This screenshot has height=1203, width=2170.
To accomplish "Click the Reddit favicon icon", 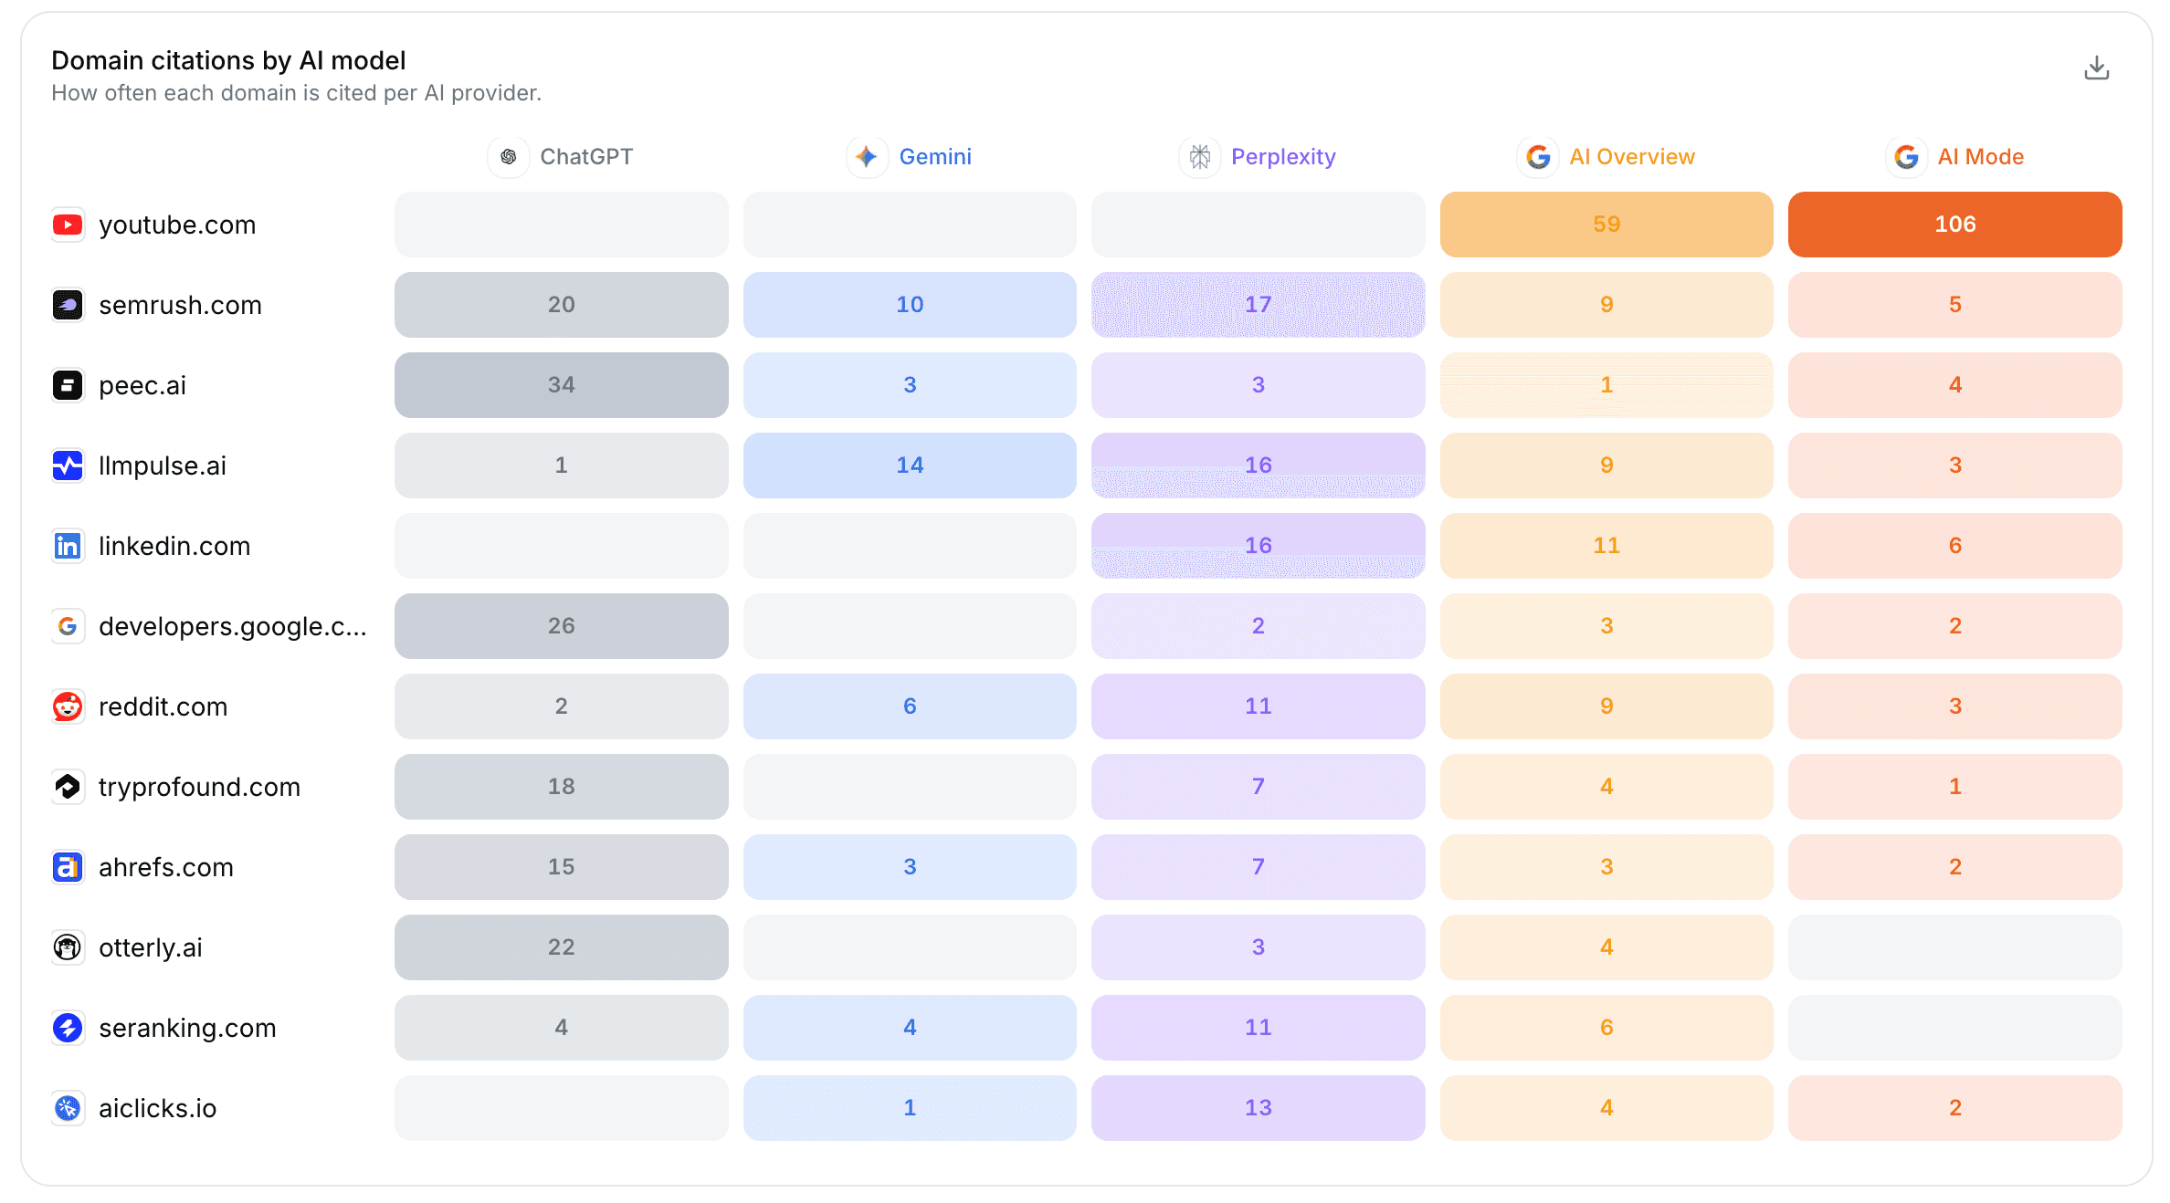I will coord(68,706).
